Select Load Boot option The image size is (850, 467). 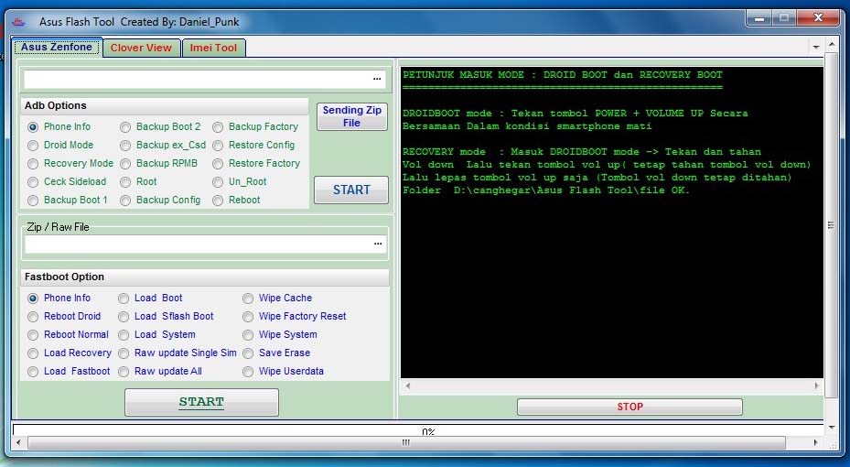[x=124, y=299]
